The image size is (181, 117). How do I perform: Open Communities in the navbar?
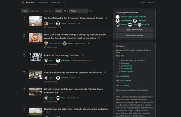[x=43, y=2]
